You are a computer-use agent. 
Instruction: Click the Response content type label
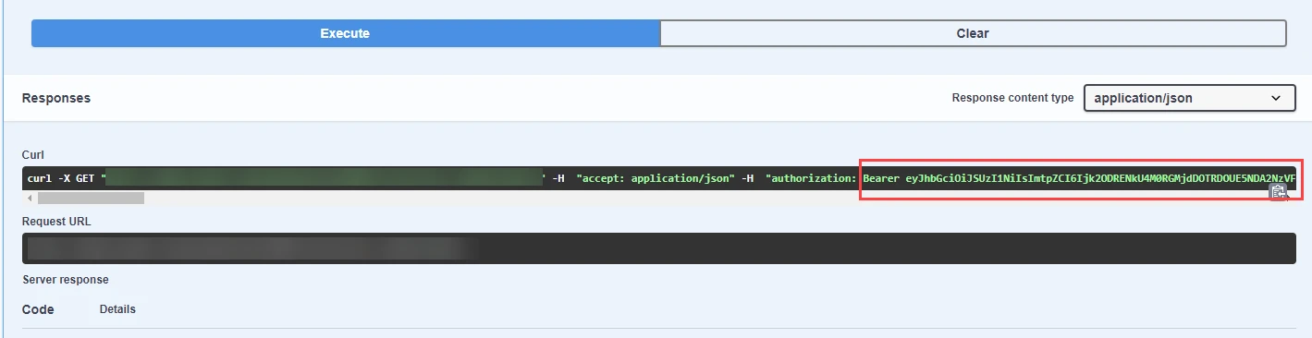click(x=1012, y=98)
